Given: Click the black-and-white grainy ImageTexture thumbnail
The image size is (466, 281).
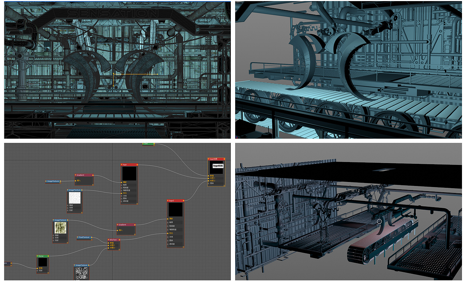Looking at the screenshot, I should pyautogui.click(x=82, y=273).
